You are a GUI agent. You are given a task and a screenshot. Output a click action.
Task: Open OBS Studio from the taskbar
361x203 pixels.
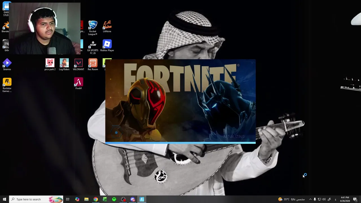[123, 199]
